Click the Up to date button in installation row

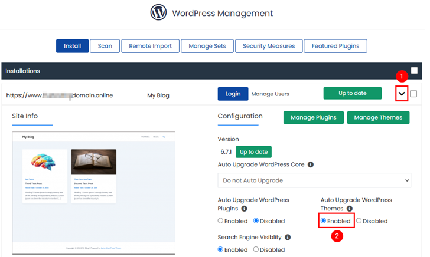click(353, 93)
